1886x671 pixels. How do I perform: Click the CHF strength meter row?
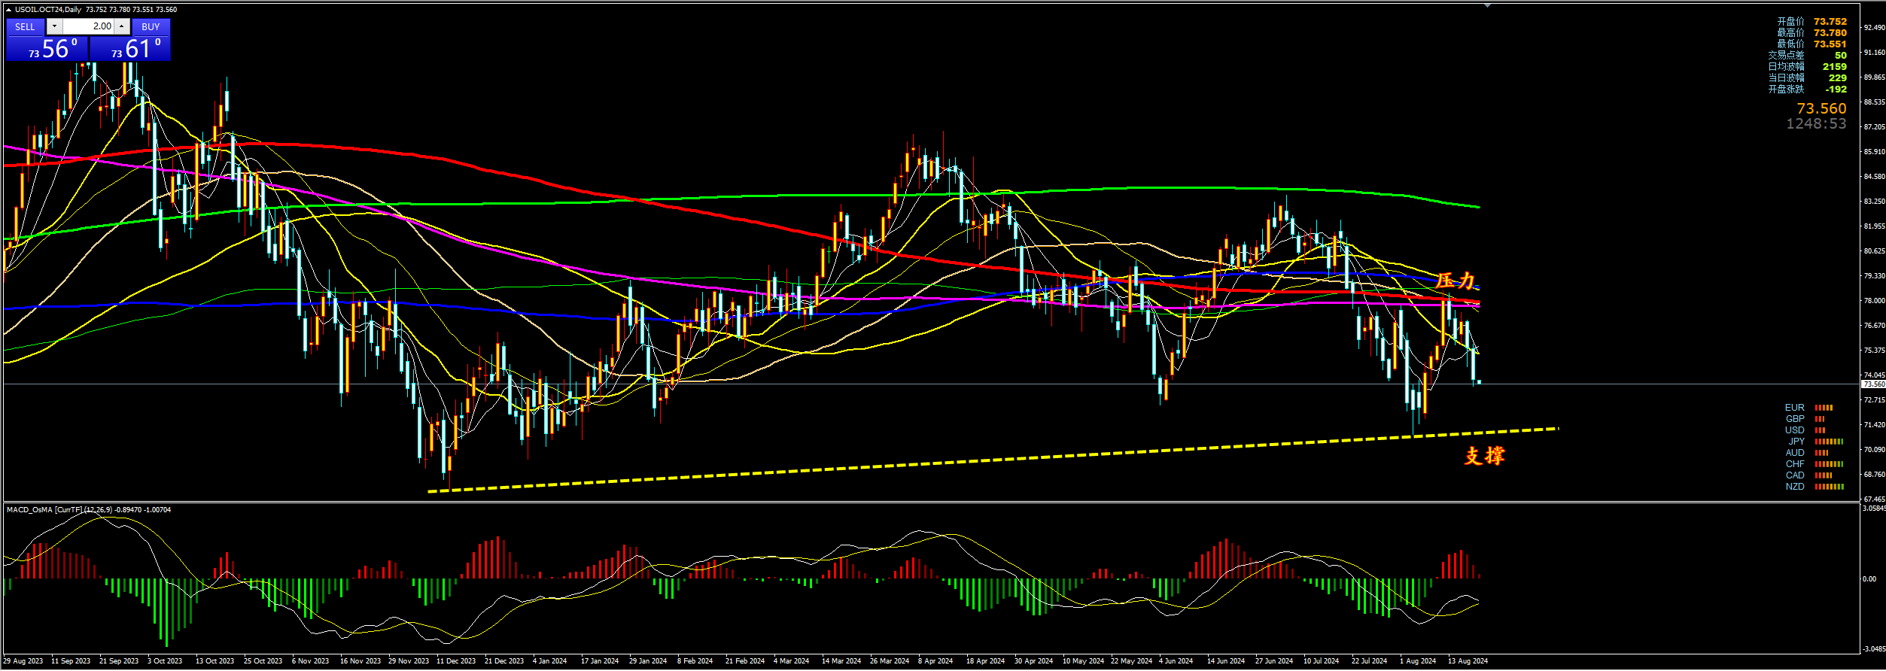(1815, 464)
